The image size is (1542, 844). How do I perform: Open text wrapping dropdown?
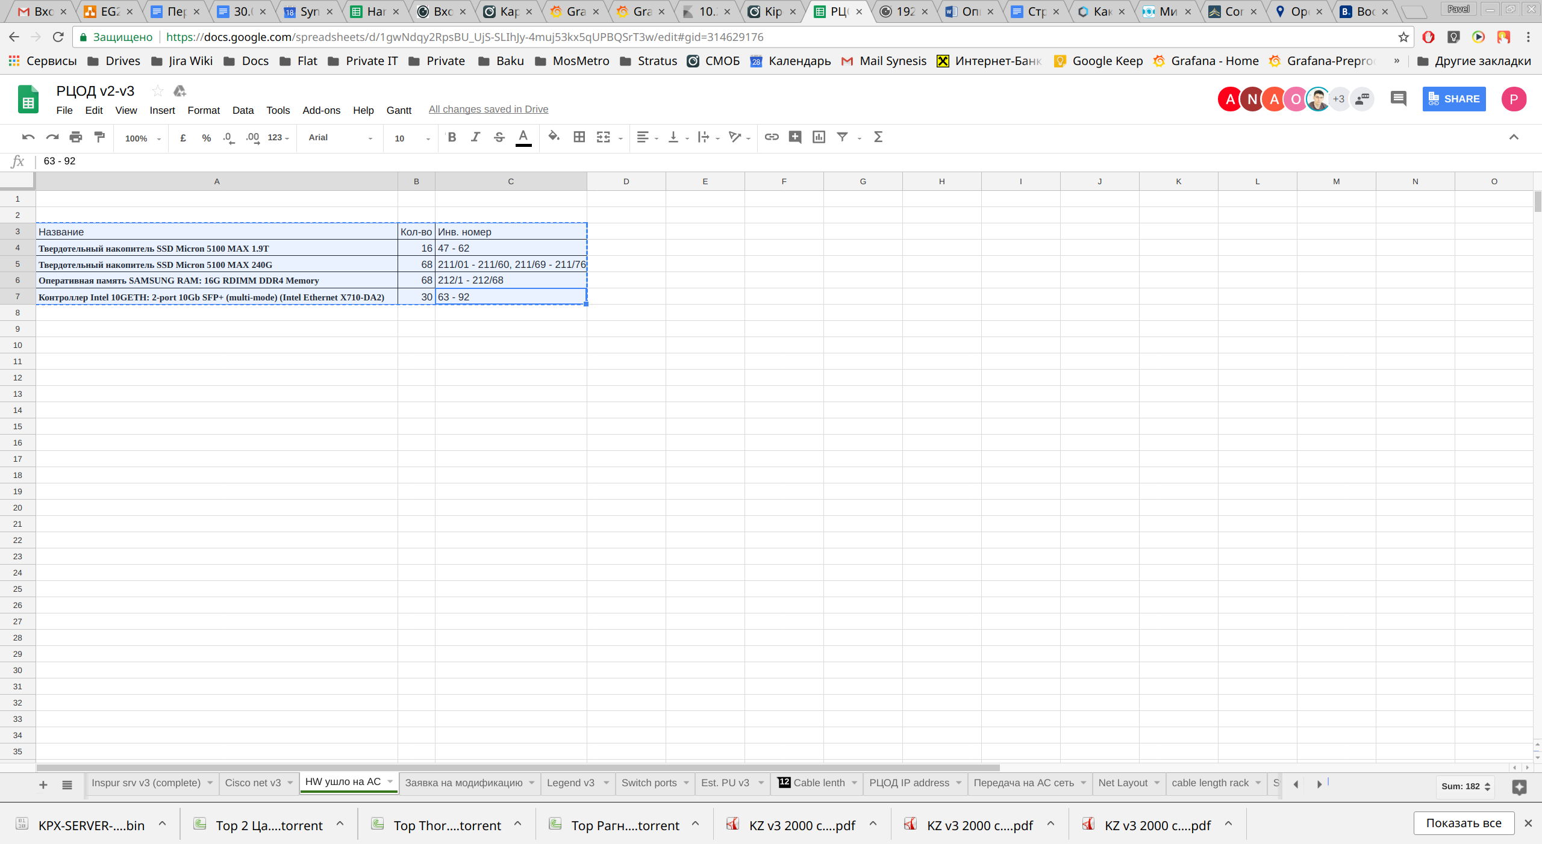pyautogui.click(x=708, y=137)
